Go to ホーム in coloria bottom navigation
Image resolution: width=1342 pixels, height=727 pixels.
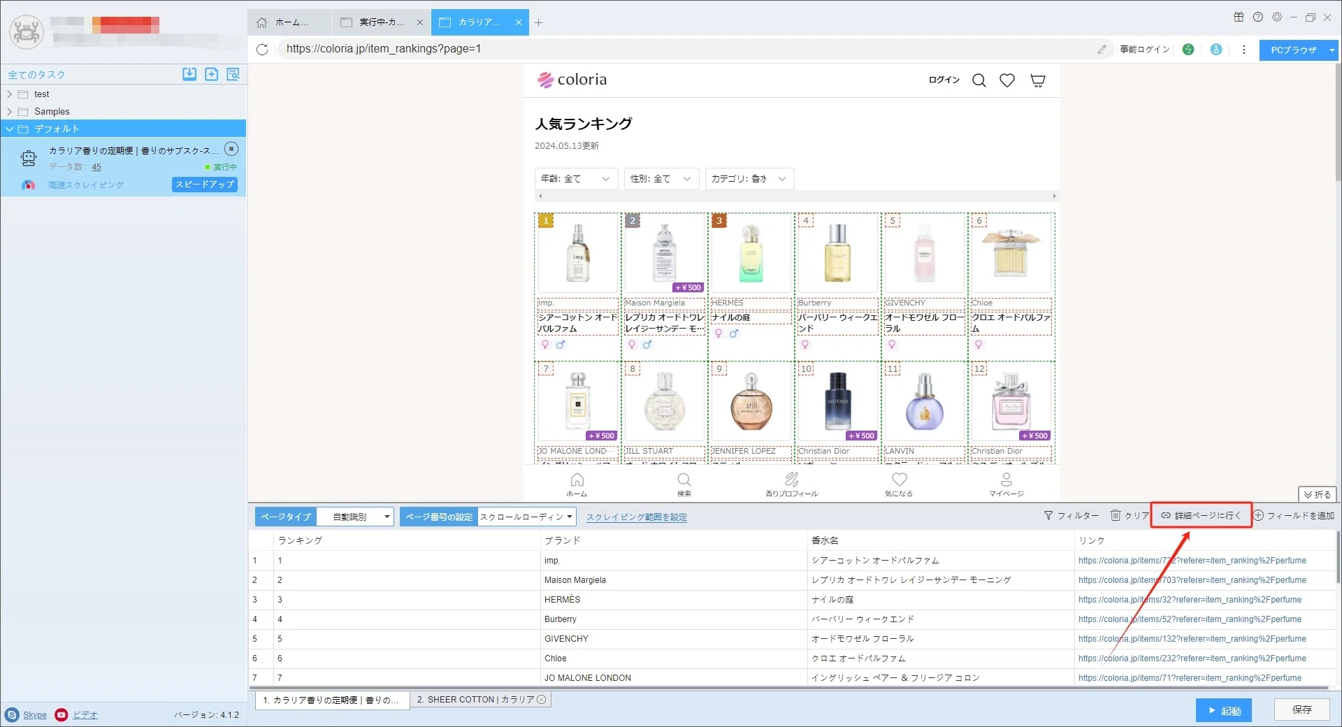pos(577,484)
